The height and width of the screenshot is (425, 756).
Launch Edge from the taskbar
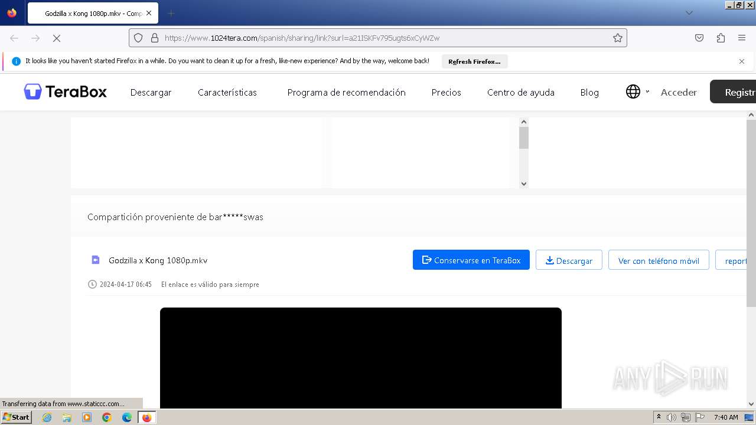point(127,417)
